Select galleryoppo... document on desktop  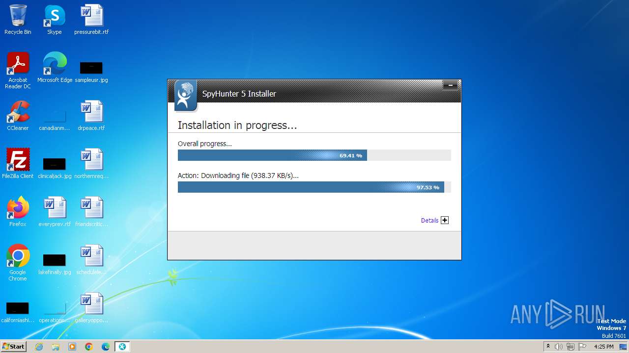coord(91,308)
